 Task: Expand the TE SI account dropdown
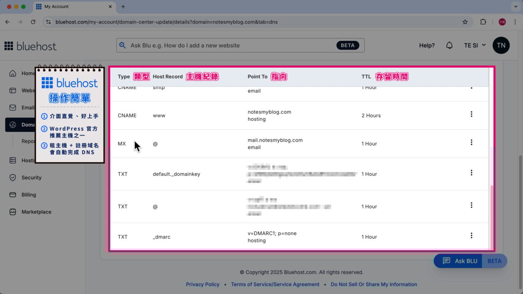click(474, 45)
